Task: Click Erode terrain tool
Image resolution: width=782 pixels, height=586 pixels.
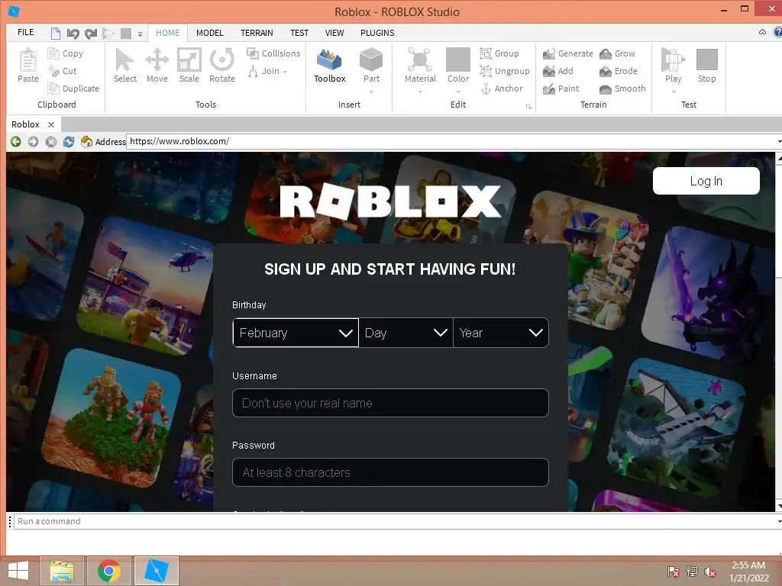Action: point(619,71)
